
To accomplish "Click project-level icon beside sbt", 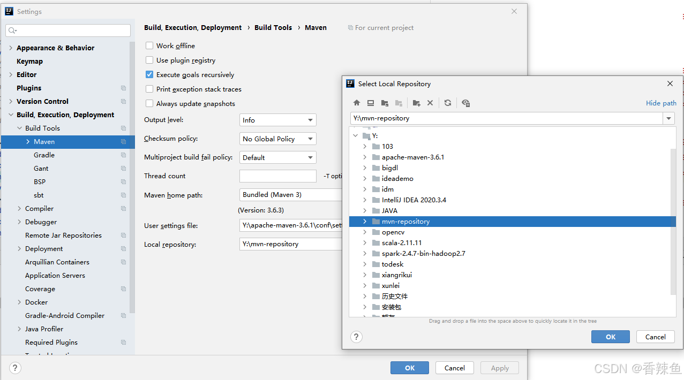I will click(123, 195).
